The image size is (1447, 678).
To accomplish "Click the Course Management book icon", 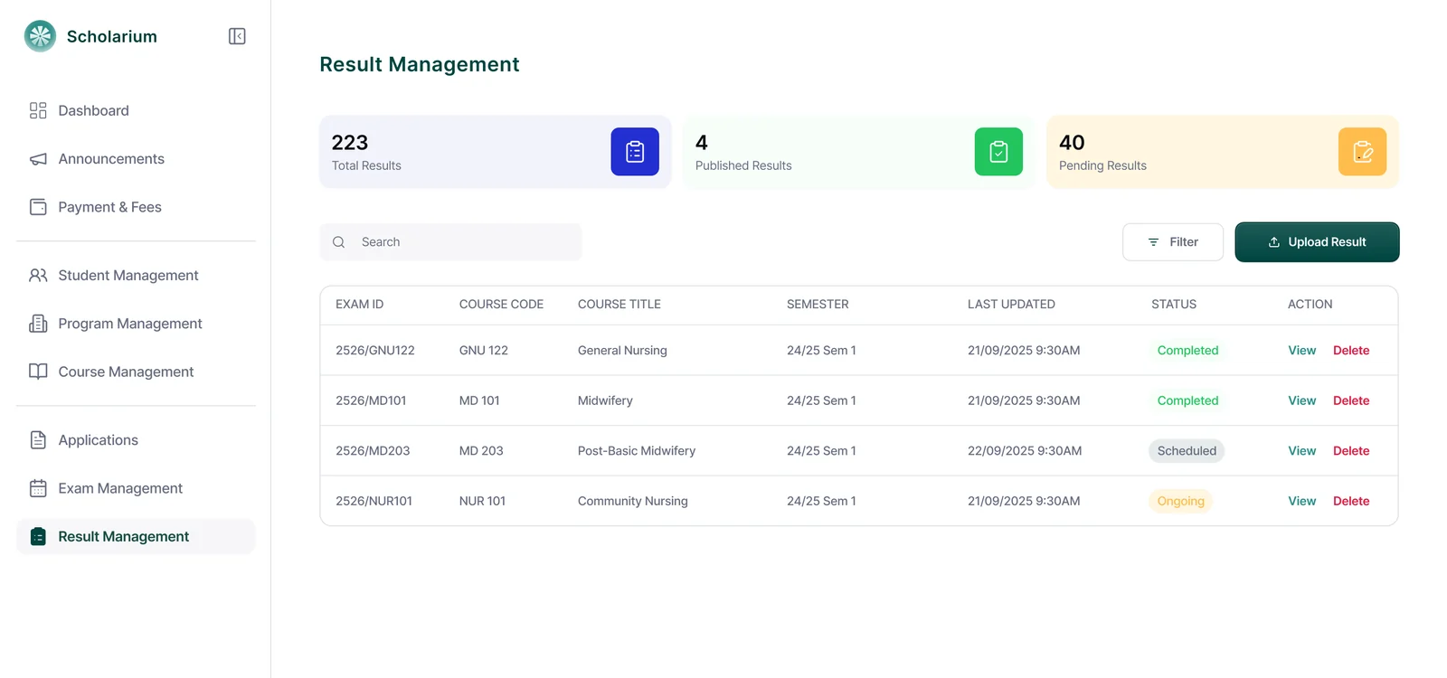I will point(38,372).
